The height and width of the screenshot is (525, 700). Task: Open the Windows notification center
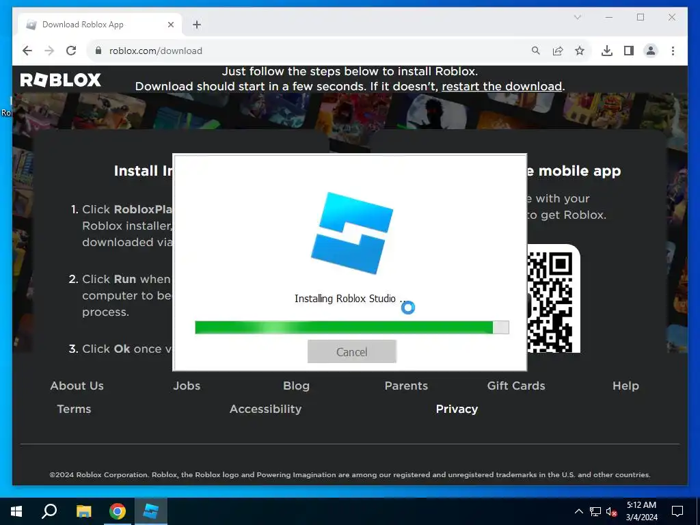coord(677,511)
